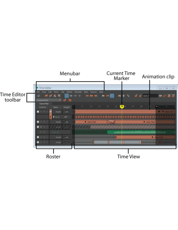The width and height of the screenshot is (178, 230).
Task: Select the green audio clip
Action: [x=141, y=132]
